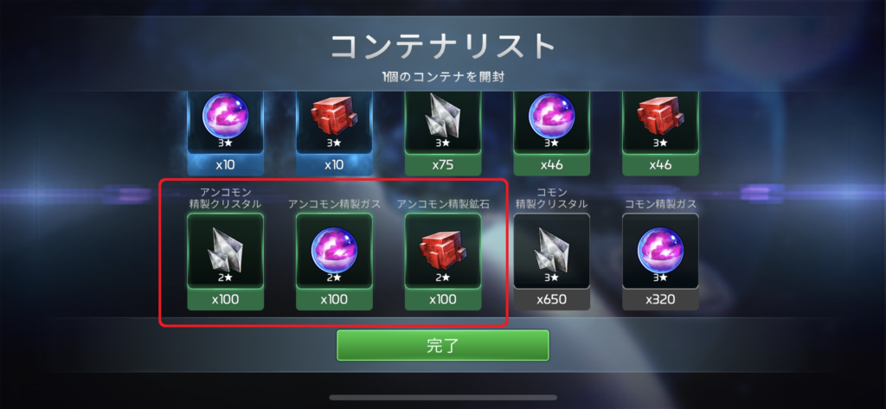Screen dimensions: 886x409
Task: Click the x75 quantity badge
Action: tap(443, 165)
